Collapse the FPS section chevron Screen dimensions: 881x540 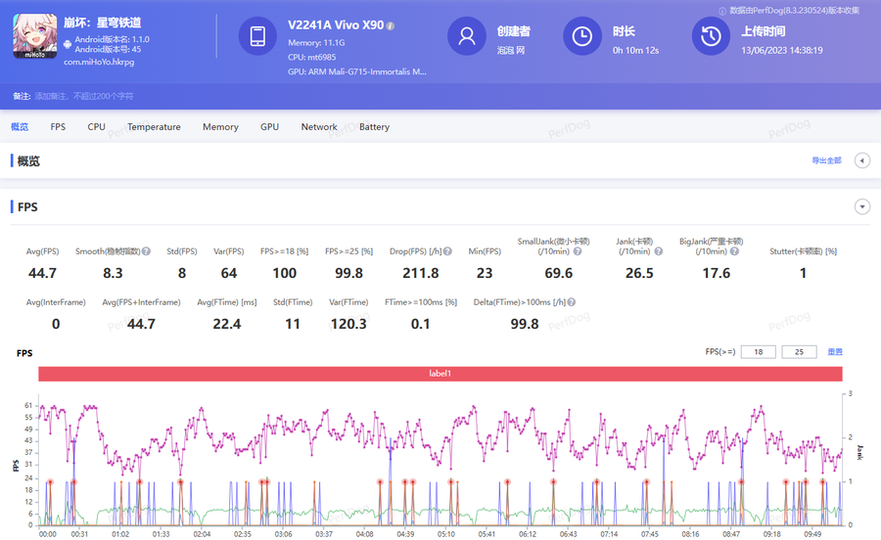(x=861, y=206)
